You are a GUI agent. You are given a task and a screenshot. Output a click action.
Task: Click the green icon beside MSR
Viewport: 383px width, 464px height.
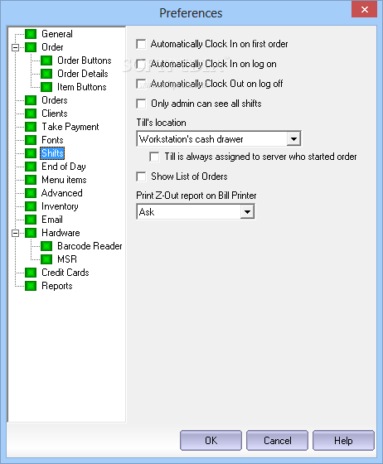coord(46,259)
